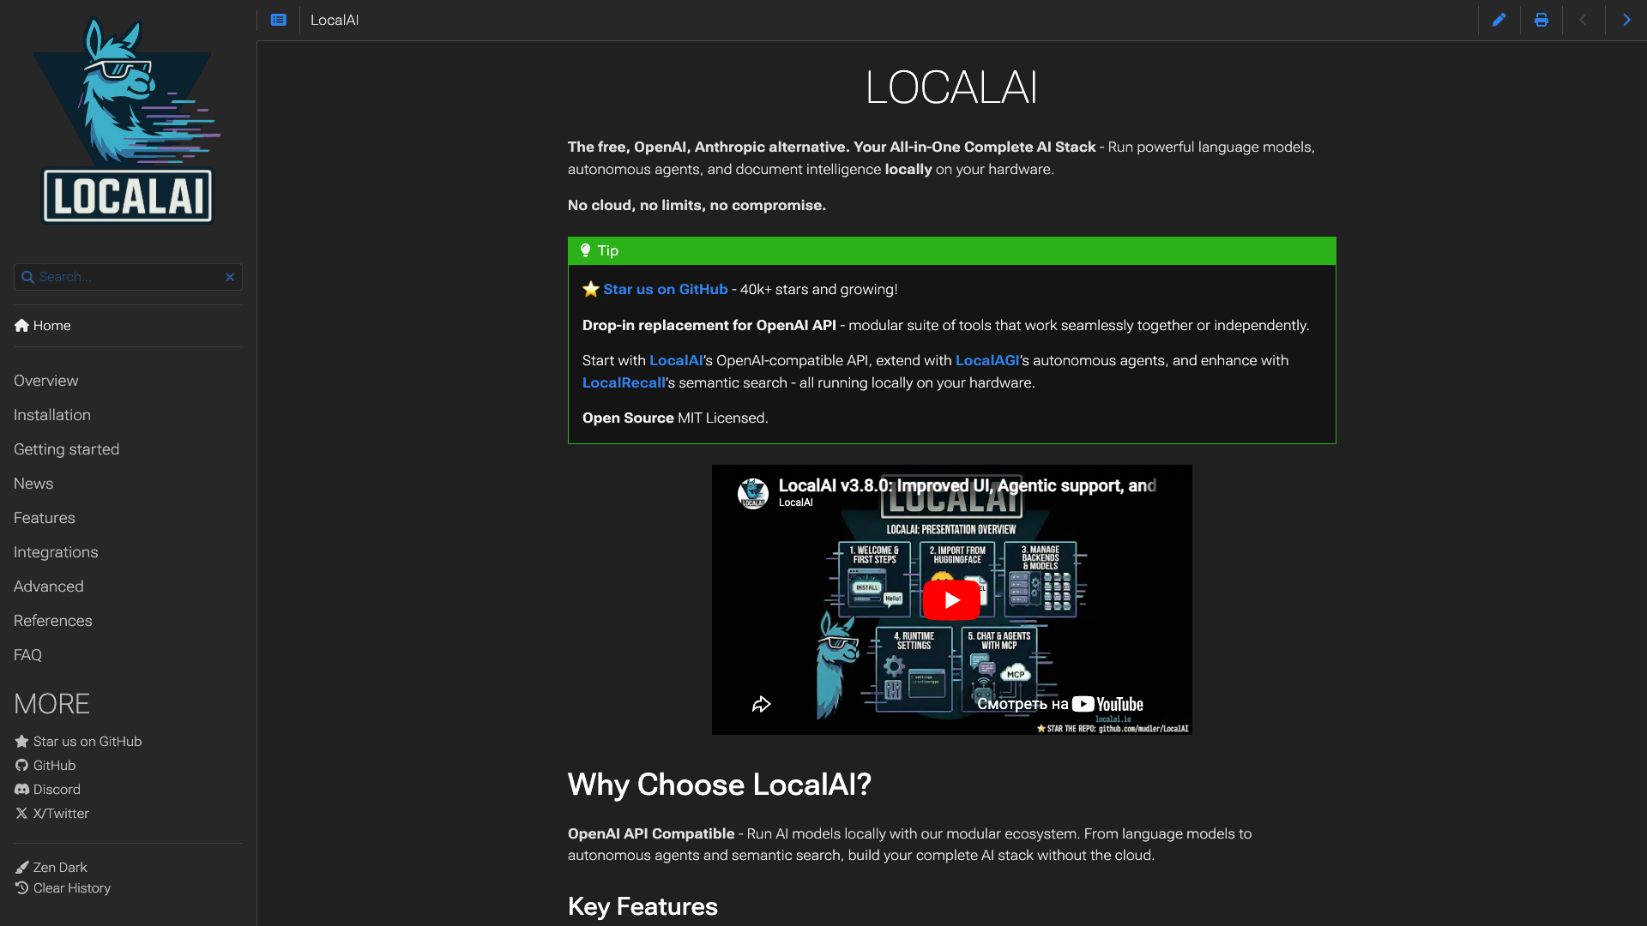Image resolution: width=1647 pixels, height=926 pixels.
Task: Open the Advanced section
Action: pyautogui.click(x=49, y=586)
